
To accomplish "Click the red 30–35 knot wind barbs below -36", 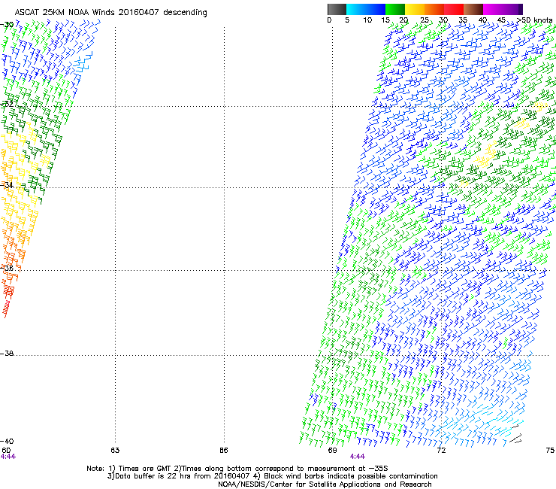I will point(7,302).
